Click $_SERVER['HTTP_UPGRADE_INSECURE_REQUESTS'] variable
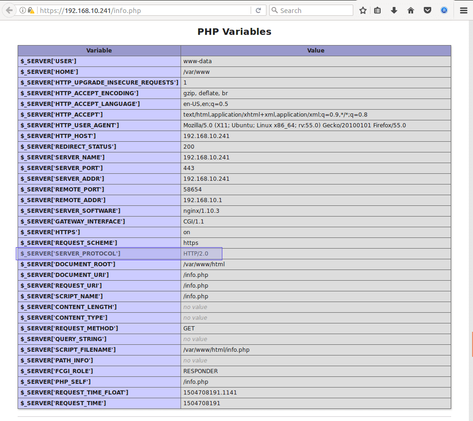This screenshot has height=421, width=473. tap(99, 83)
